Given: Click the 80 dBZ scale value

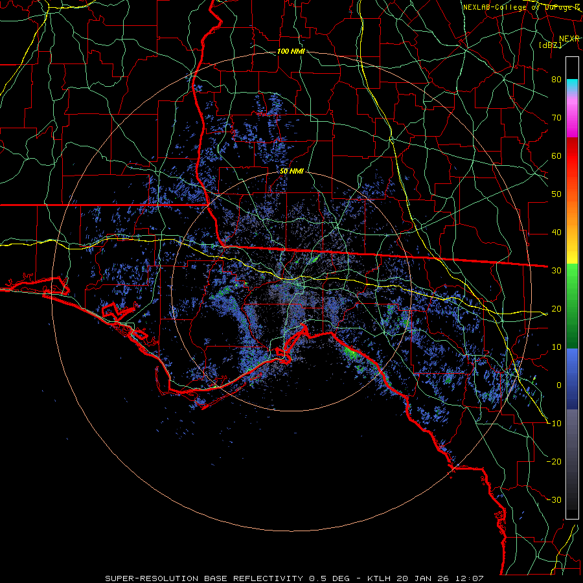Looking at the screenshot, I should pos(556,80).
